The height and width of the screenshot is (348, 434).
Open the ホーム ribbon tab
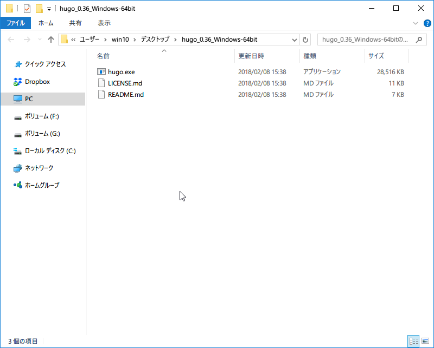(46, 23)
